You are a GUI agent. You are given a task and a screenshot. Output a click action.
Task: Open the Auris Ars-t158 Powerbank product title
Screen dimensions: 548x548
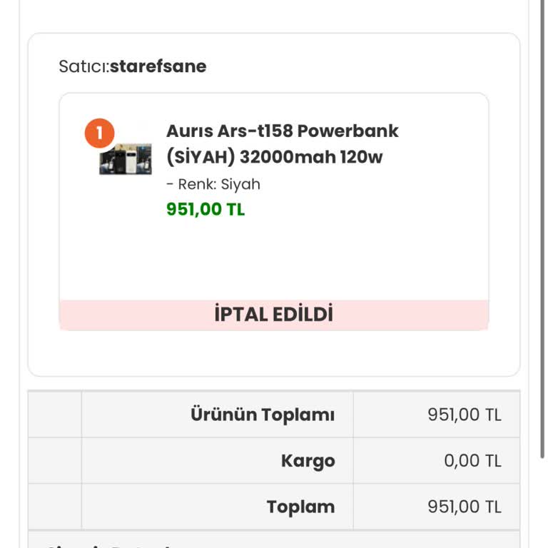click(x=282, y=131)
